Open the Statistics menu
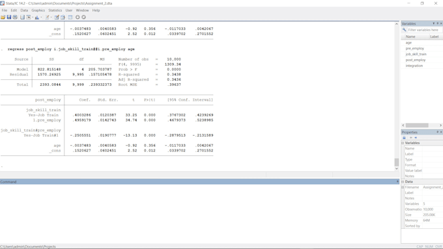 click(55, 10)
